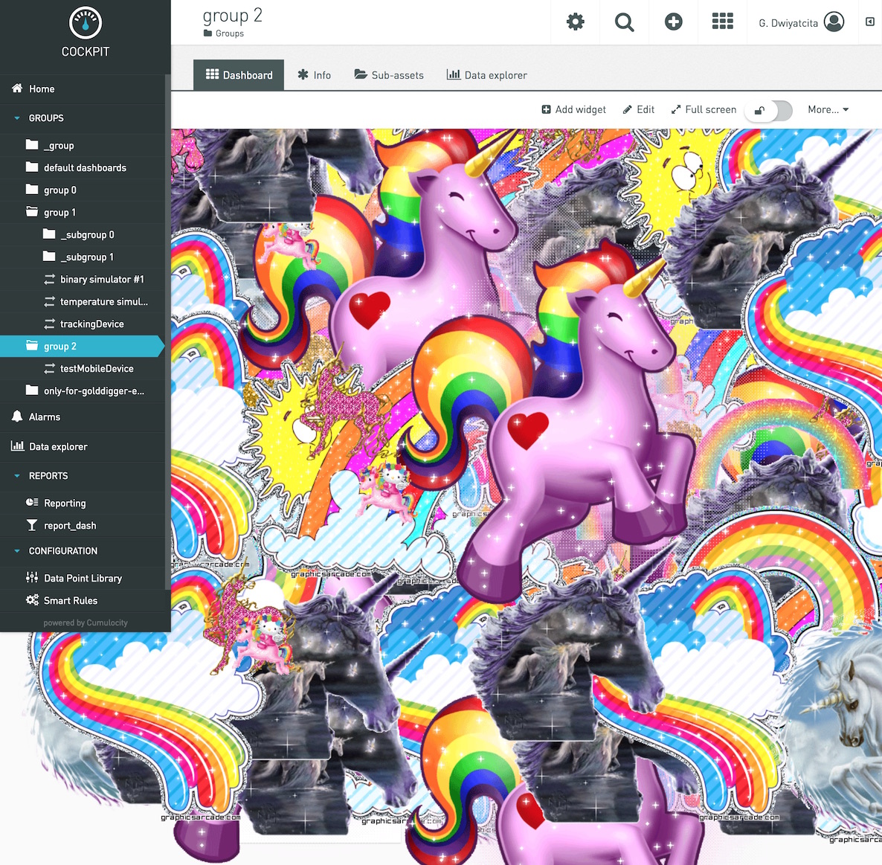Click the Cockpit gauge logo

coord(85,23)
